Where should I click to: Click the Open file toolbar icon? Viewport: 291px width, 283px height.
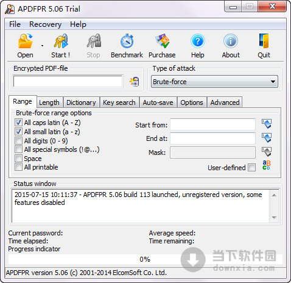click(x=26, y=41)
